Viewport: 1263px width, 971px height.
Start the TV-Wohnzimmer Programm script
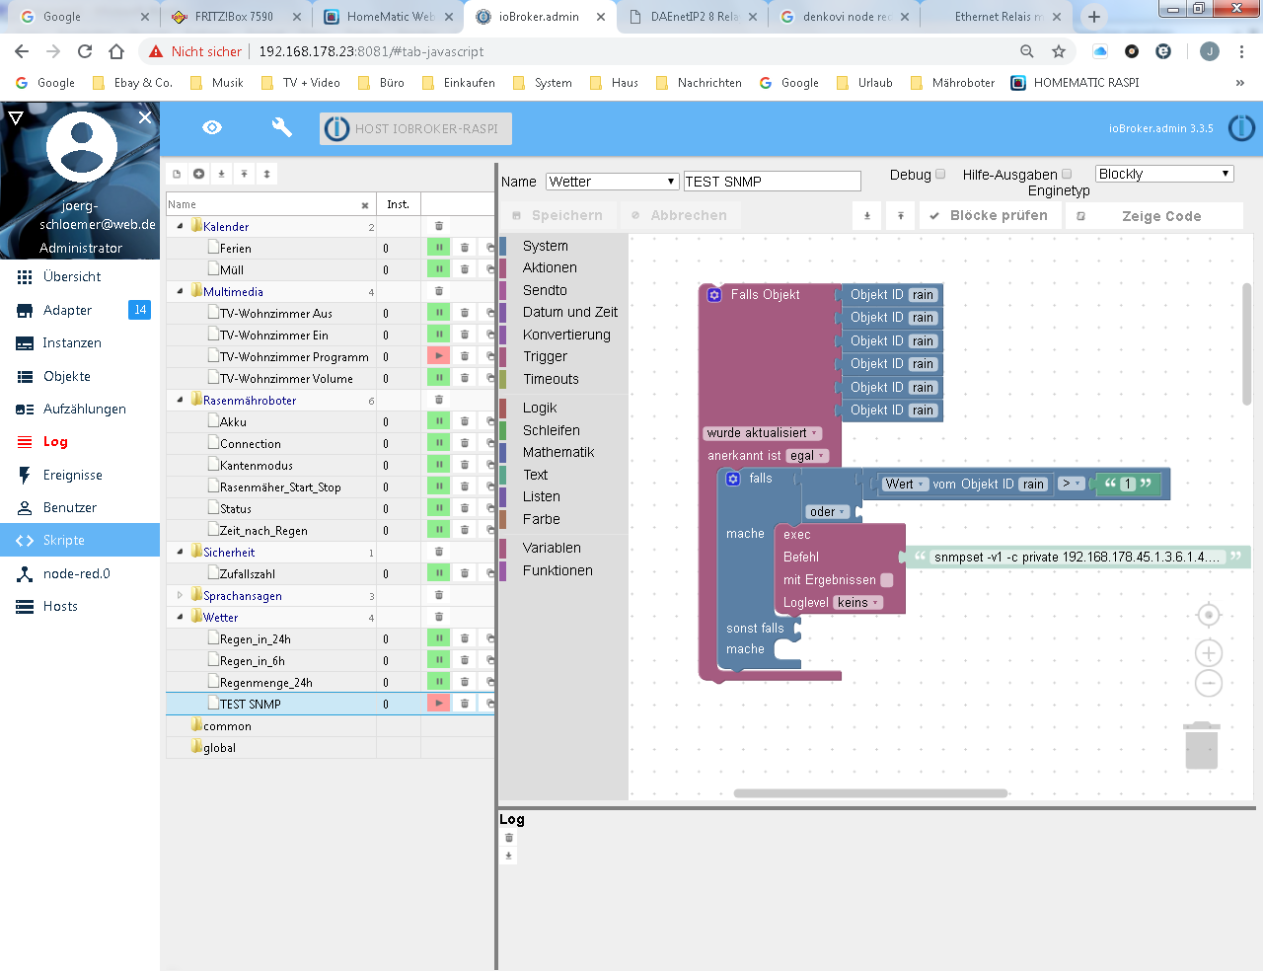coord(438,356)
